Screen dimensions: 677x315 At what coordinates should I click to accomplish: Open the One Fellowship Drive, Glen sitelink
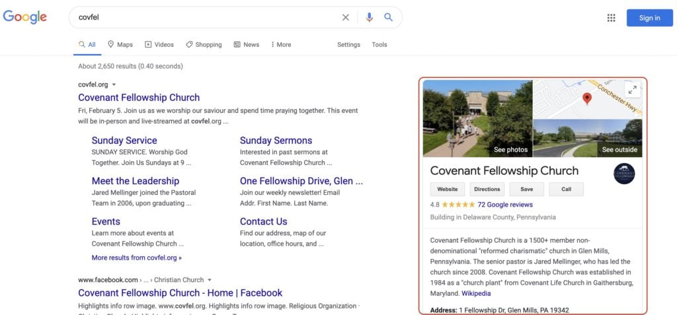[301, 181]
